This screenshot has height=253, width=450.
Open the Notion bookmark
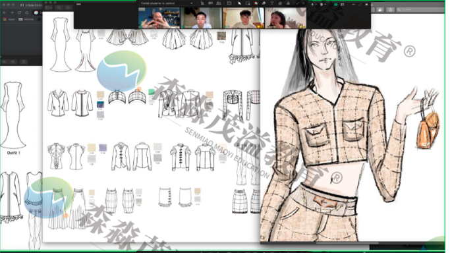point(26,19)
